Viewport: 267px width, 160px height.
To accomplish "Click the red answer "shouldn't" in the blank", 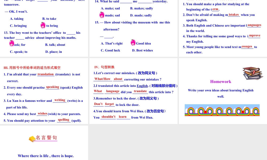I will pos(108,117).
